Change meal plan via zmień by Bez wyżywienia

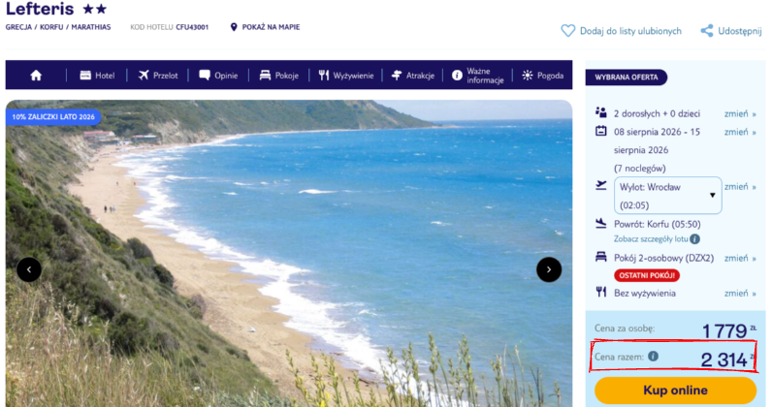coord(739,294)
